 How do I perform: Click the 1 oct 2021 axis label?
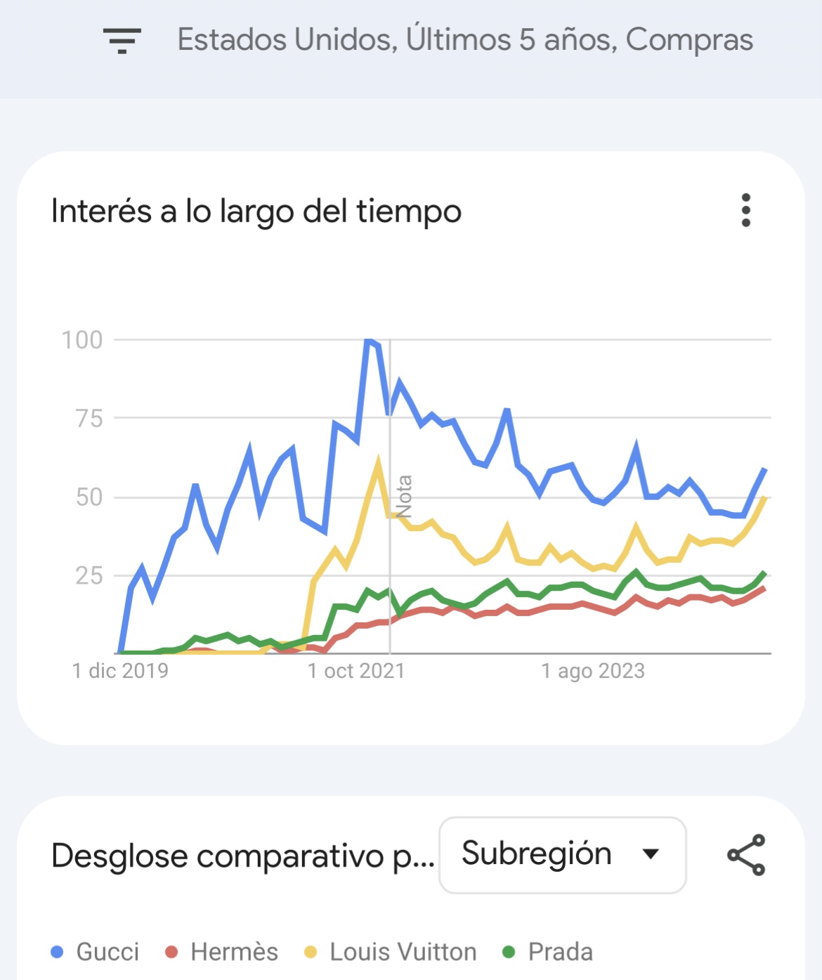point(356,671)
